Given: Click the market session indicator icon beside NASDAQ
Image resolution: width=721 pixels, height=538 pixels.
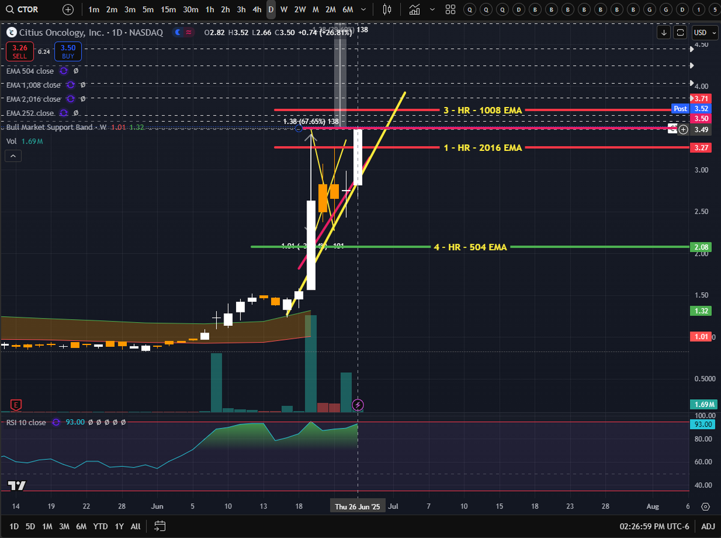Looking at the screenshot, I should pyautogui.click(x=177, y=32).
